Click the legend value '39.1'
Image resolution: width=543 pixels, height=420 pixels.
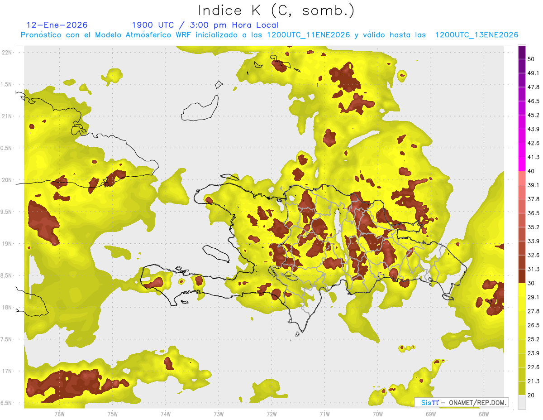coord(533,185)
